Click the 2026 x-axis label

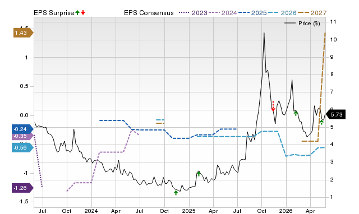[x=286, y=211]
